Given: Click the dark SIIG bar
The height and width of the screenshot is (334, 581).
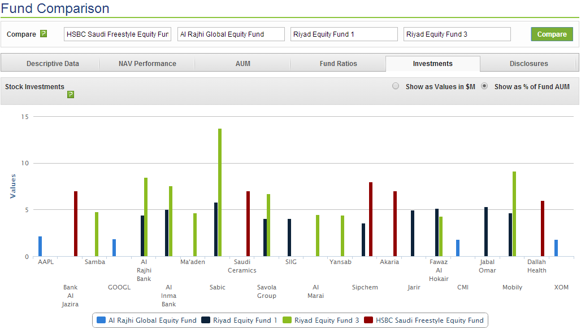Looking at the screenshot, I should click(289, 238).
